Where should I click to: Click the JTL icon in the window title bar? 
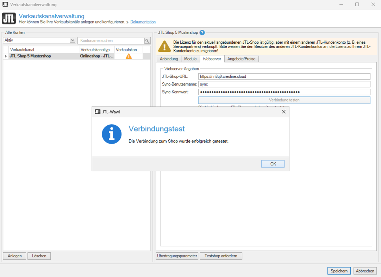coord(5,4)
